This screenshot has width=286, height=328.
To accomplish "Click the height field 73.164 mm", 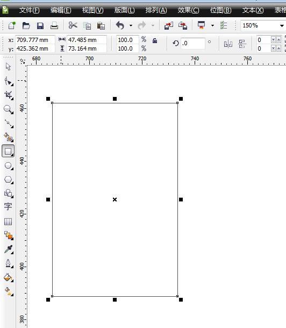I will coord(87,48).
